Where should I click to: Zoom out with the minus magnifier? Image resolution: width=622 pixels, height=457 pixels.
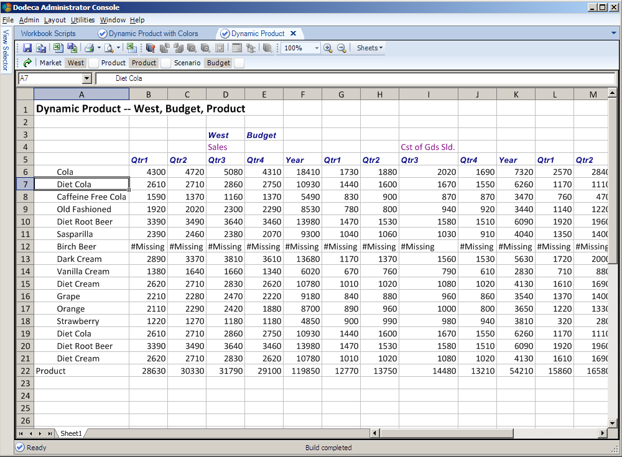(x=341, y=48)
